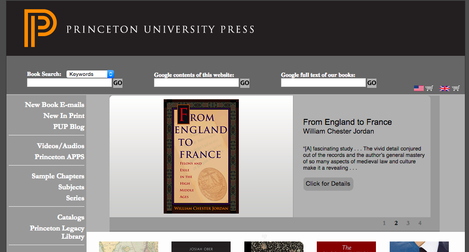Open the red-cover book thumbnail
Image resolution: width=469 pixels, height=252 pixels.
tap(347, 247)
